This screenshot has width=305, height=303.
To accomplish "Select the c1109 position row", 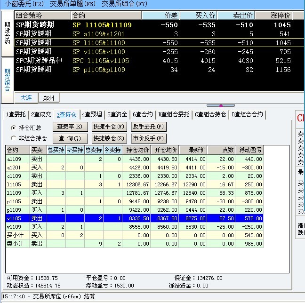I will (135, 176).
